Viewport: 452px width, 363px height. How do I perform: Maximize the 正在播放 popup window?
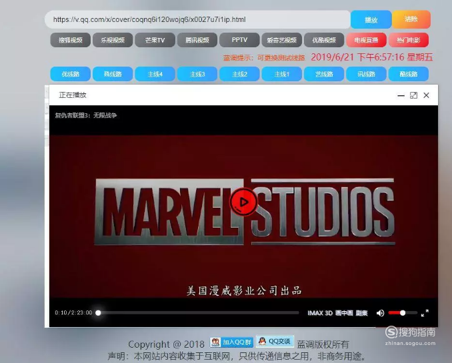(413, 95)
